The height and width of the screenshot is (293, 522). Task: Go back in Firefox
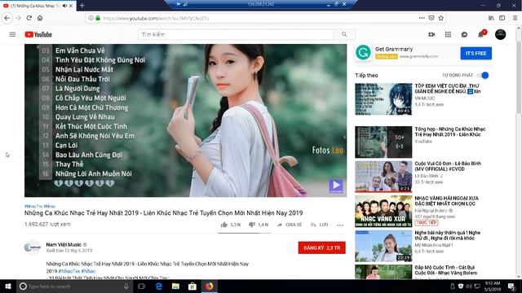(x=7, y=18)
